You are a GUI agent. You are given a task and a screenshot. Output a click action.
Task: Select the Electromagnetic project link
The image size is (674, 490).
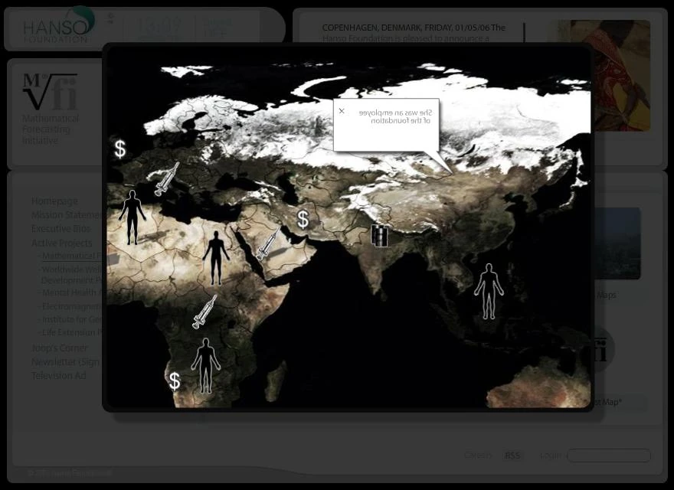[x=72, y=306]
